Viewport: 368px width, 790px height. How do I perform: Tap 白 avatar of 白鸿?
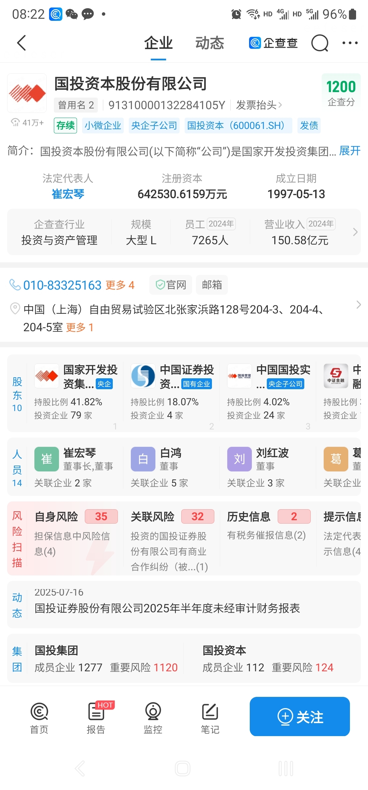click(143, 459)
